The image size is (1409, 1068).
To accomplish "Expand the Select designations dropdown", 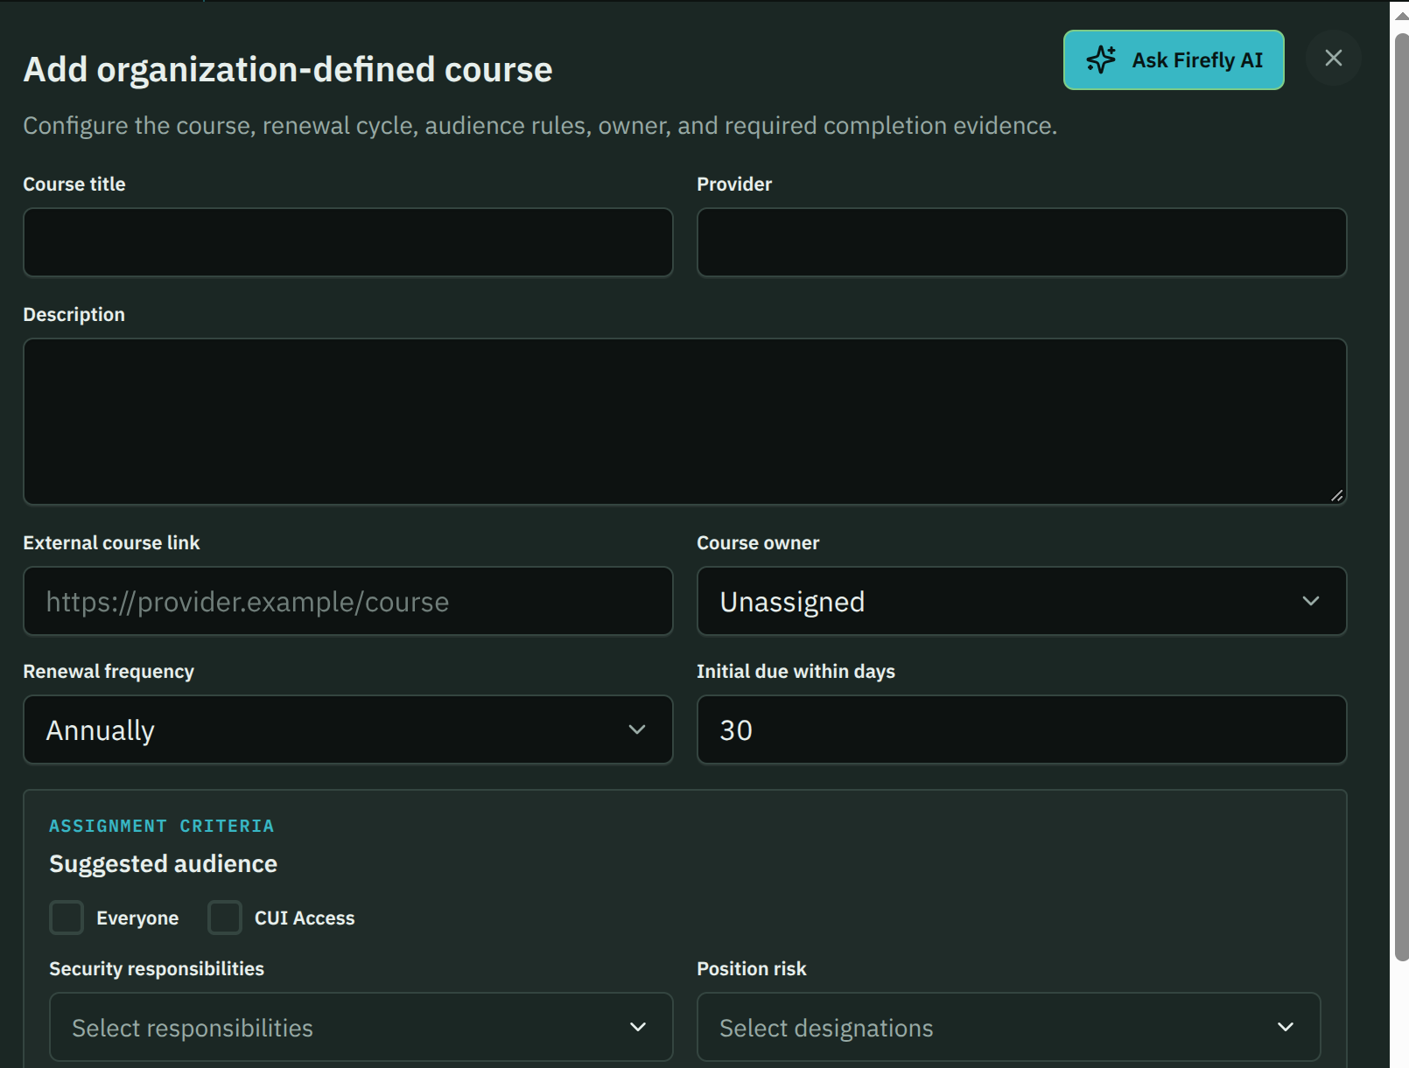I will point(1008,1027).
